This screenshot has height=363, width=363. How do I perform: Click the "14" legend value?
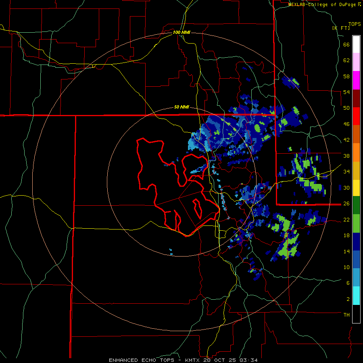tap(346, 251)
